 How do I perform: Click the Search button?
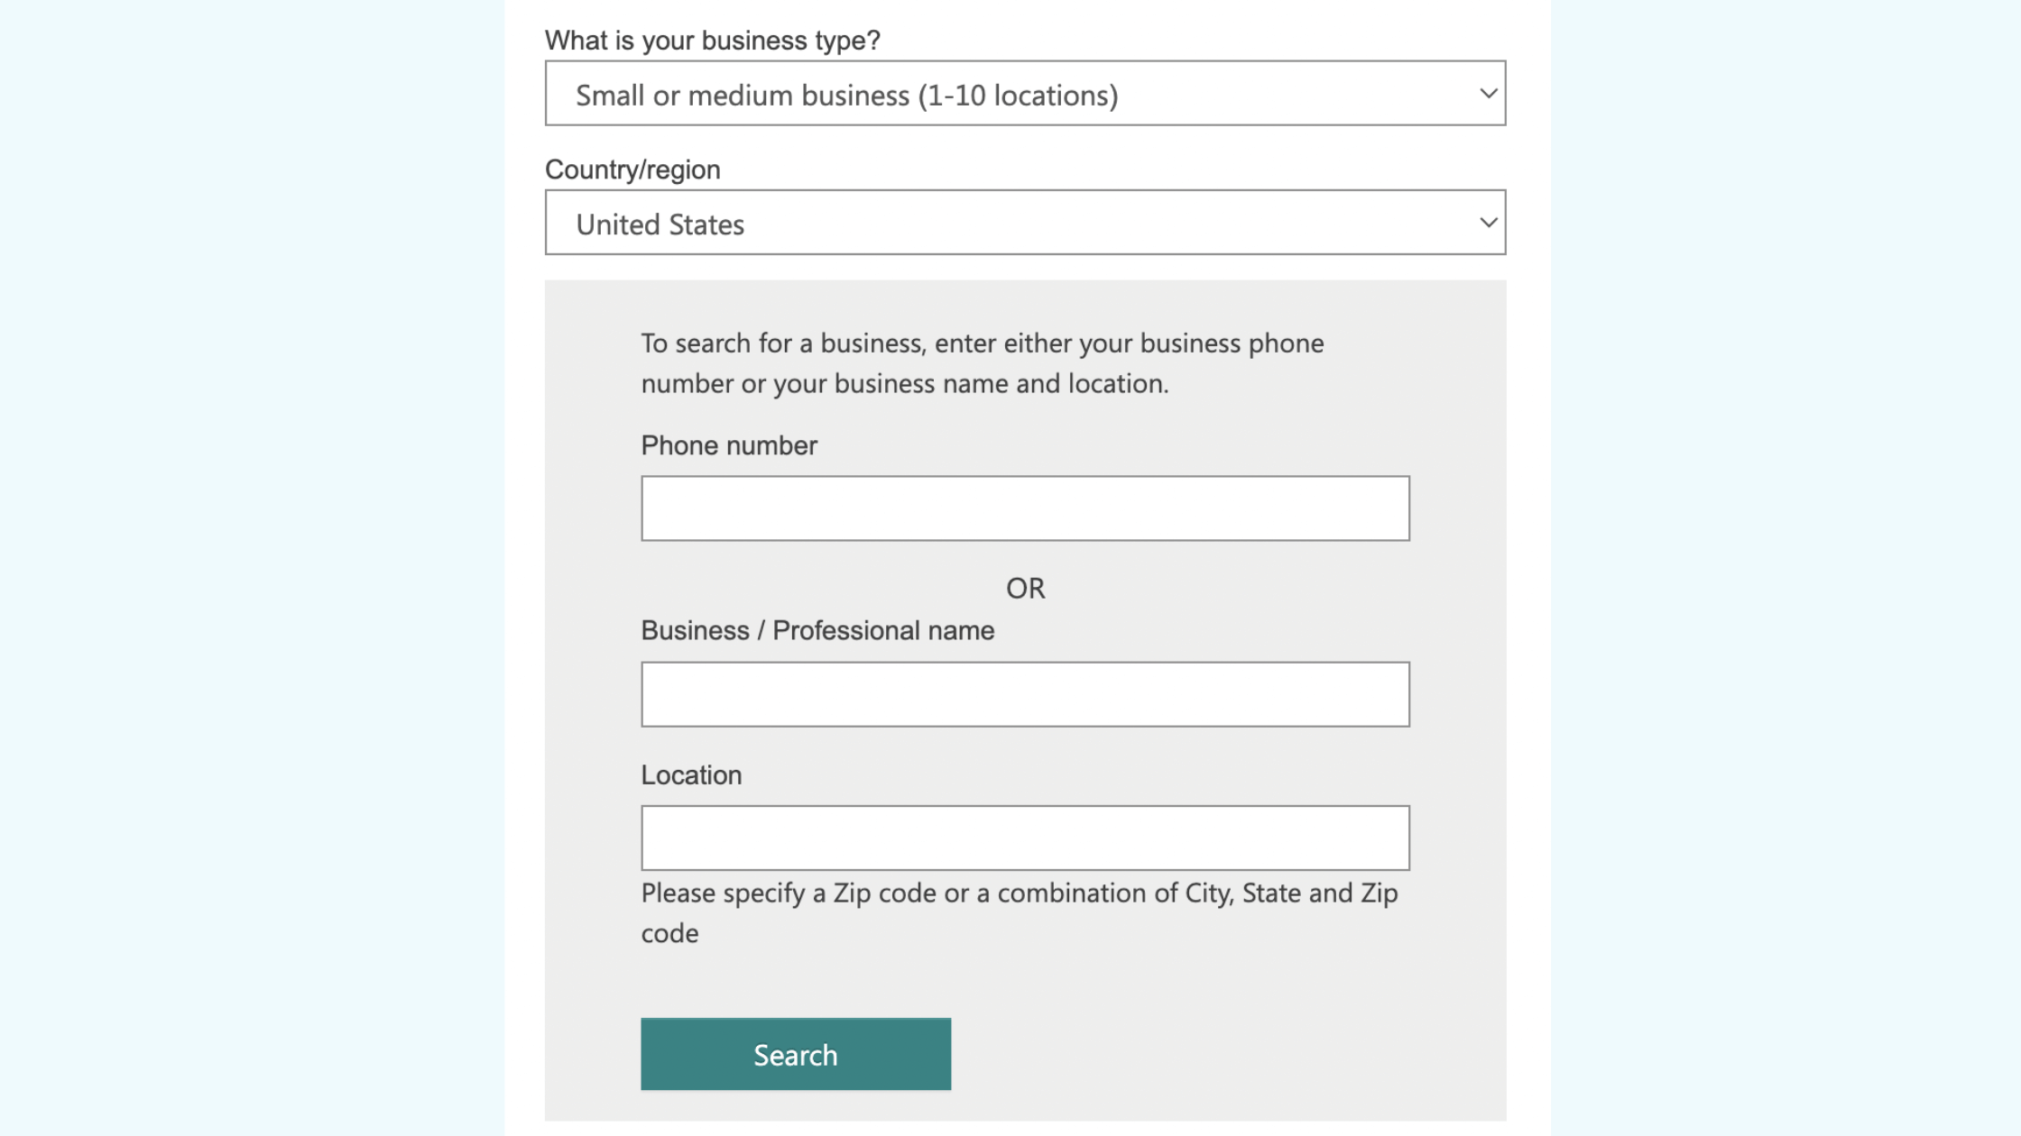[x=795, y=1053]
